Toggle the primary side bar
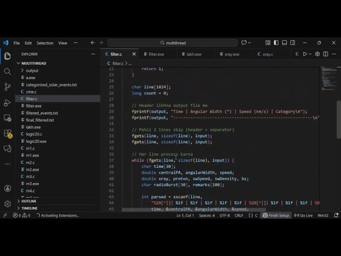This screenshot has height=256, width=341. 276,43
